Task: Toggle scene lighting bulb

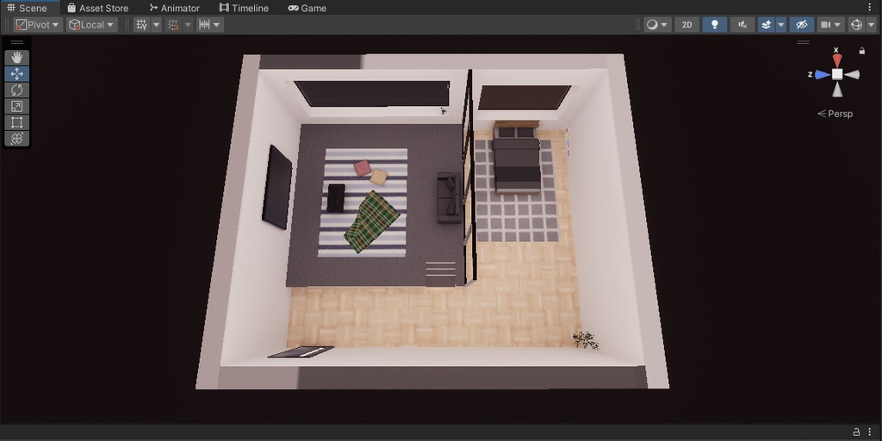Action: pos(715,25)
